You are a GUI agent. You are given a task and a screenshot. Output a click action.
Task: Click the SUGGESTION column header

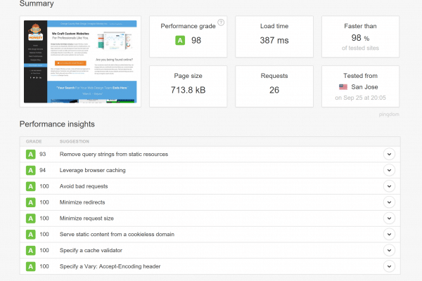(x=75, y=141)
